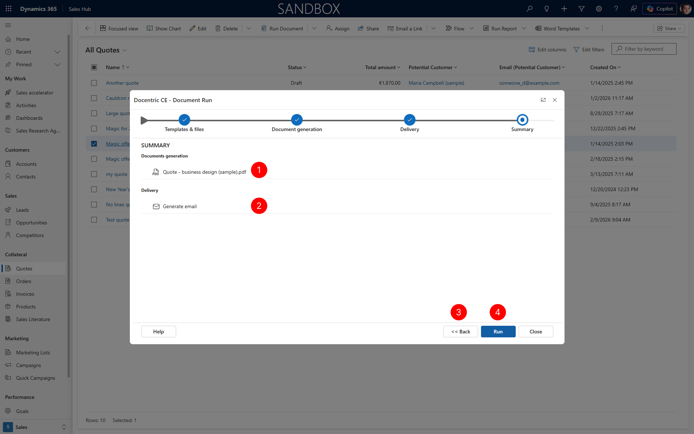Open the more commands overflow ellipsis

(x=602, y=28)
